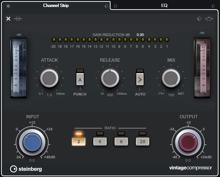This screenshot has height=177, width=220.
Task: Toggle the EQ bypass circle
Action: point(115,6)
